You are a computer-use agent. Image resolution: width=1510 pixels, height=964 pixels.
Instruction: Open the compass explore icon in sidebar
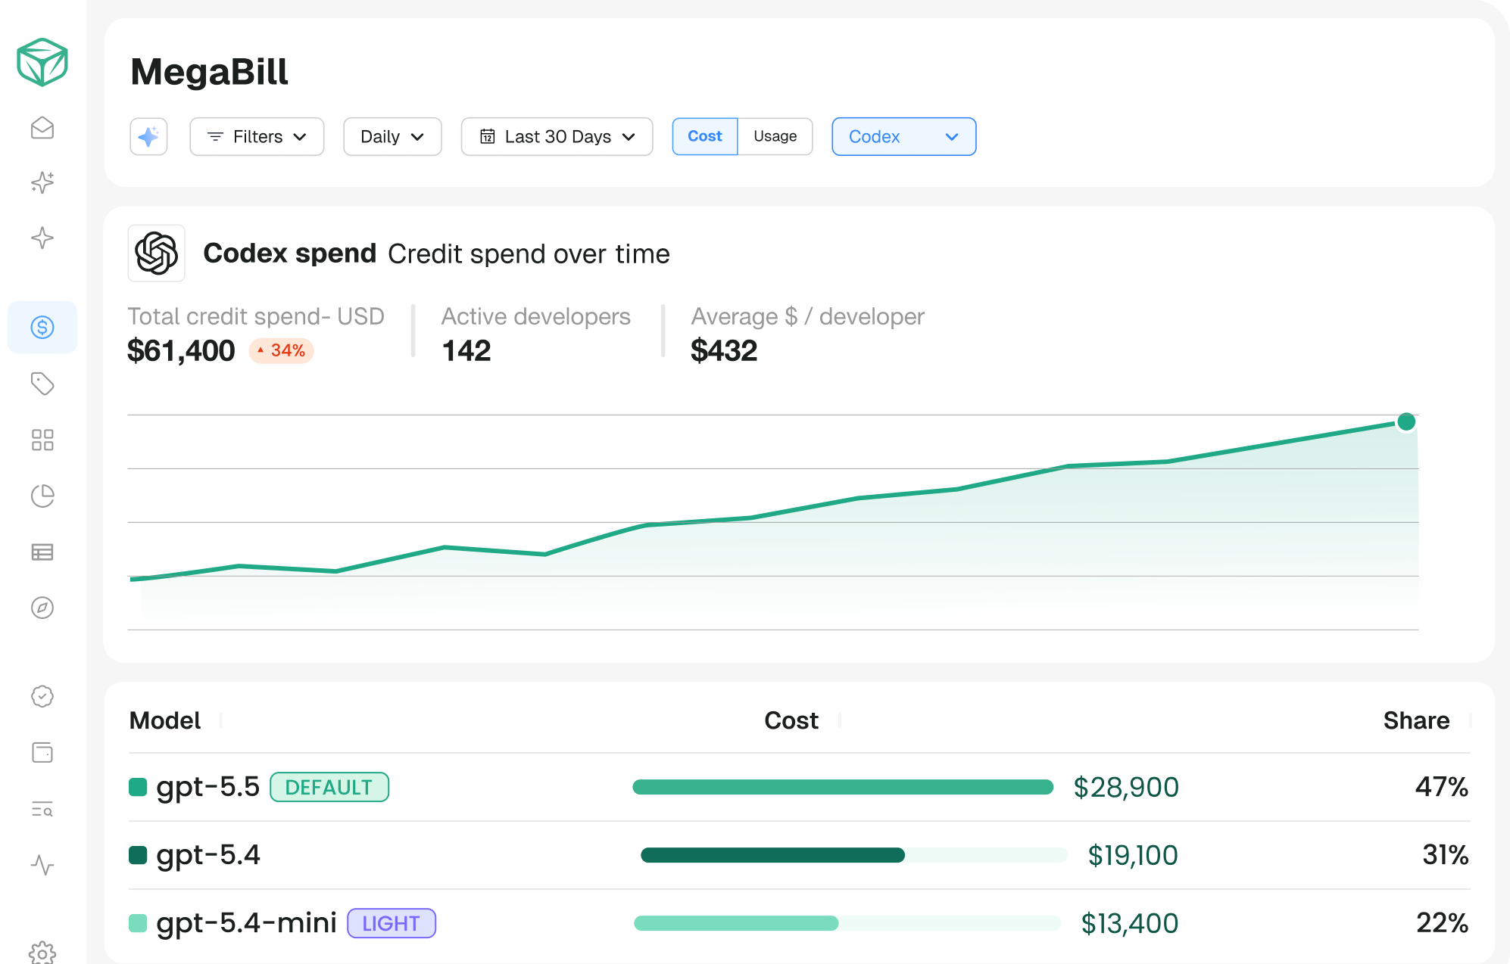tap(42, 608)
